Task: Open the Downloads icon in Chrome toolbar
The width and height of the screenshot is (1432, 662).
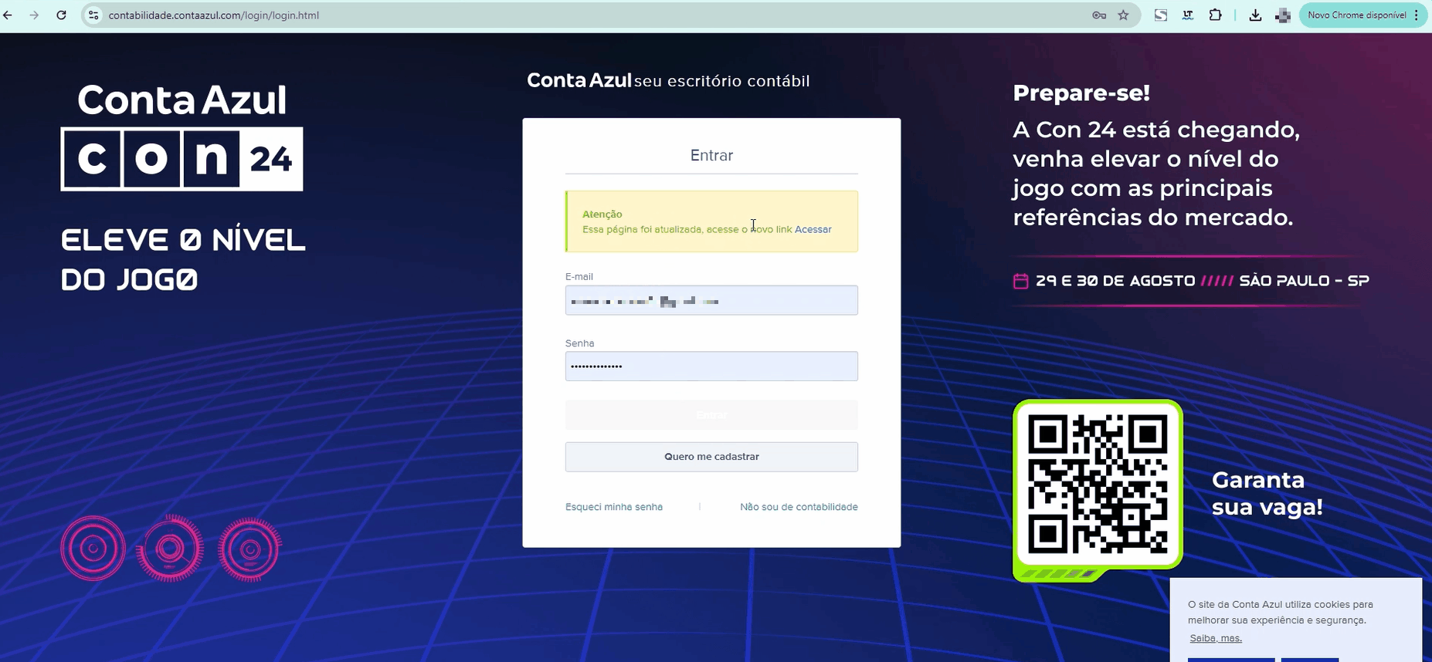Action: pos(1255,15)
